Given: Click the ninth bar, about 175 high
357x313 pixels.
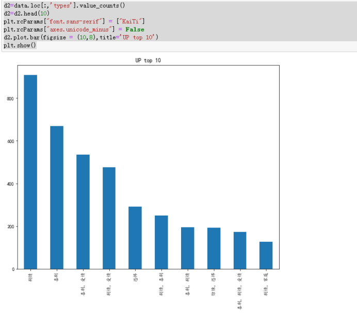Looking at the screenshot, I should 240,251.
